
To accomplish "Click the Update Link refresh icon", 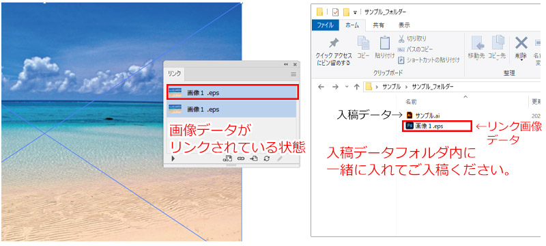I will 266,159.
